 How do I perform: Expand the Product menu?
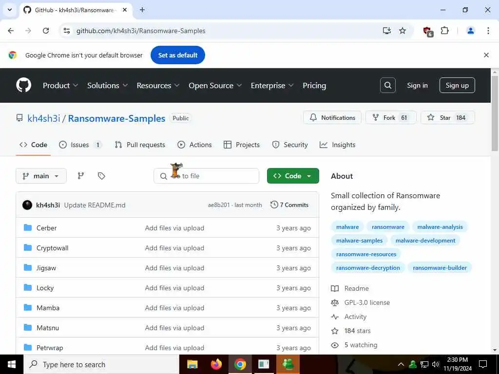tap(60, 85)
